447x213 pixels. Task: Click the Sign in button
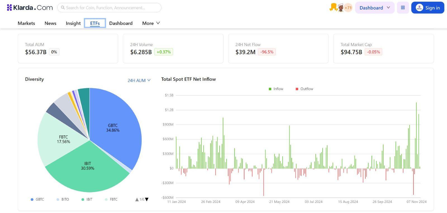point(428,8)
